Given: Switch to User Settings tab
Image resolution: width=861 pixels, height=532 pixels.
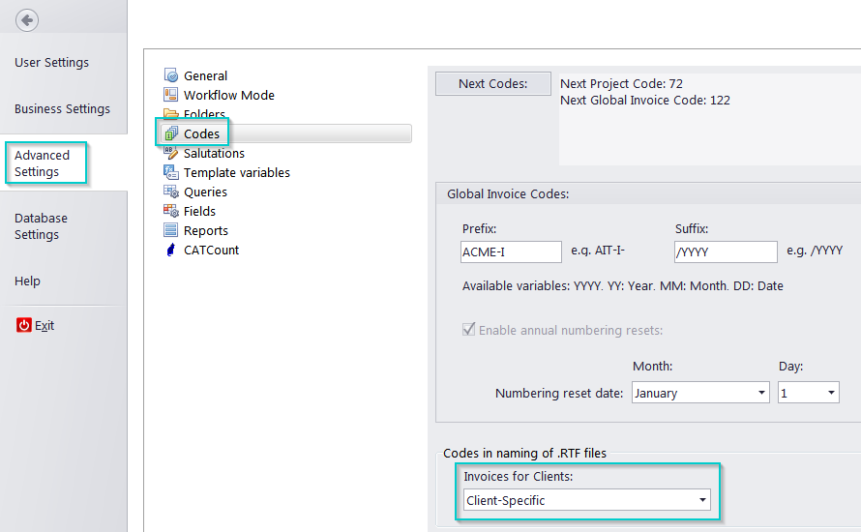Looking at the screenshot, I should (51, 63).
